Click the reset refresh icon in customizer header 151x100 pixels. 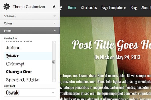tap(54, 7)
